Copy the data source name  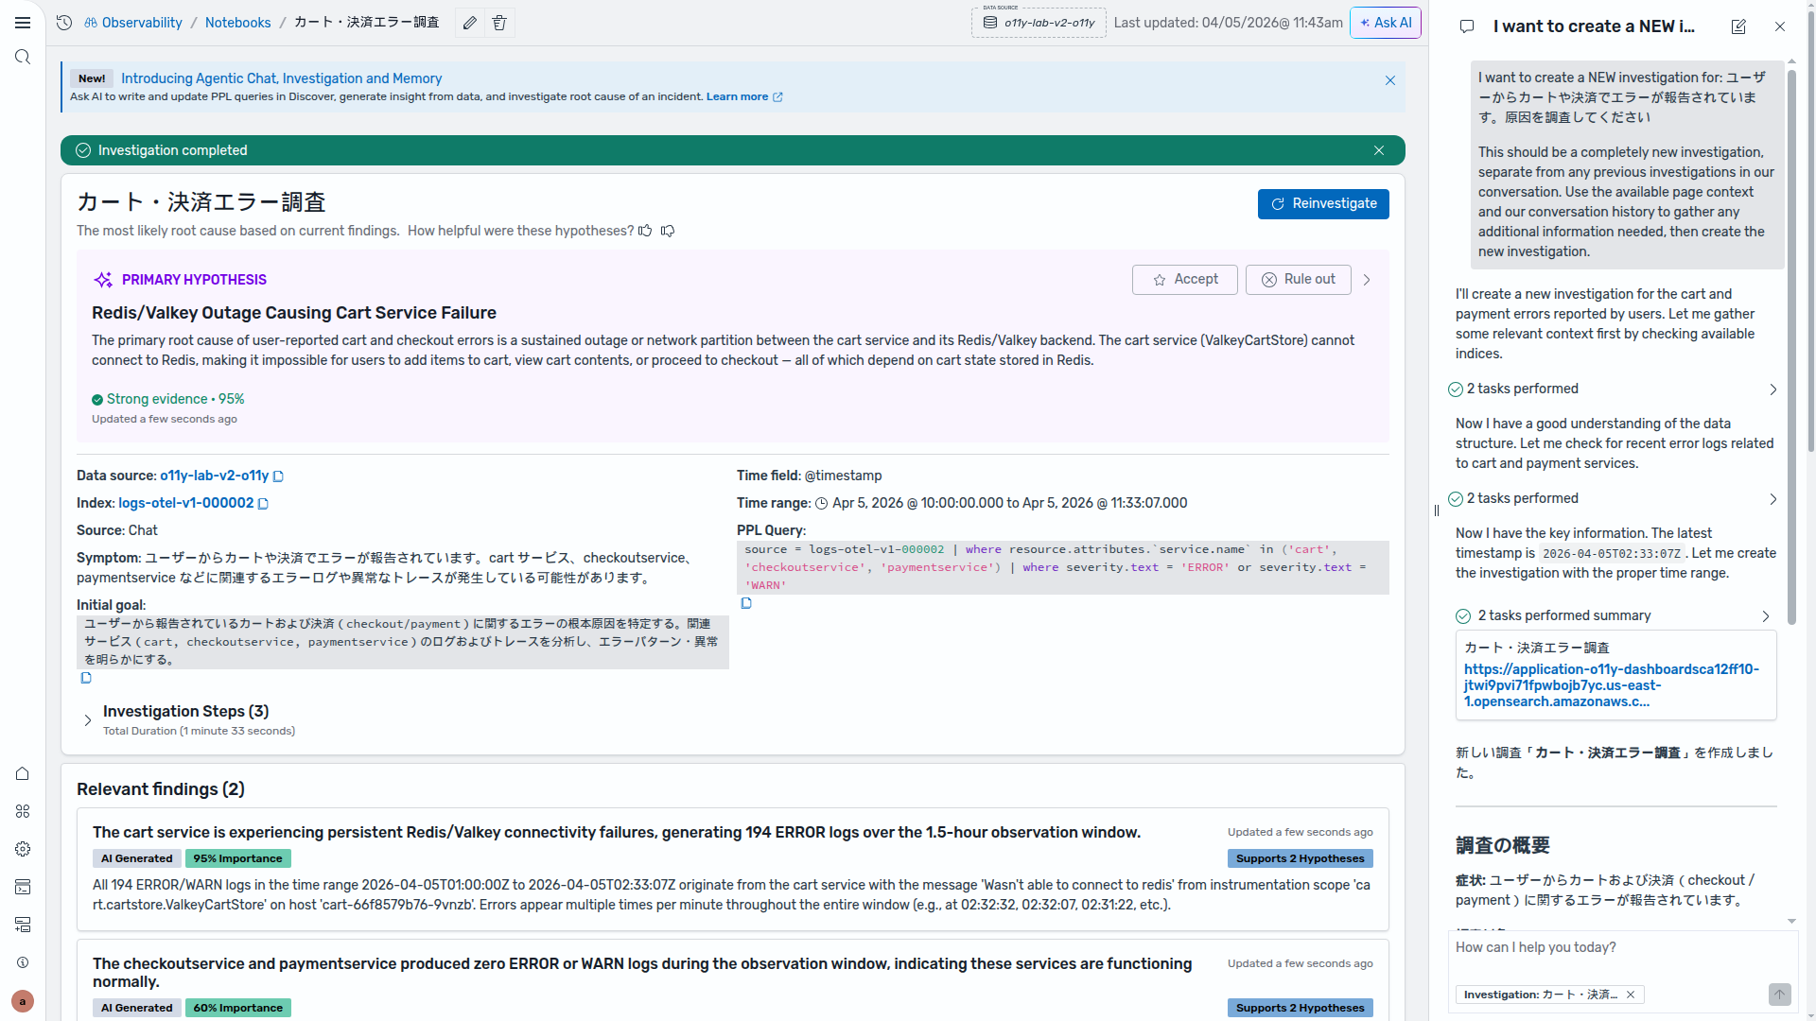pos(279,476)
